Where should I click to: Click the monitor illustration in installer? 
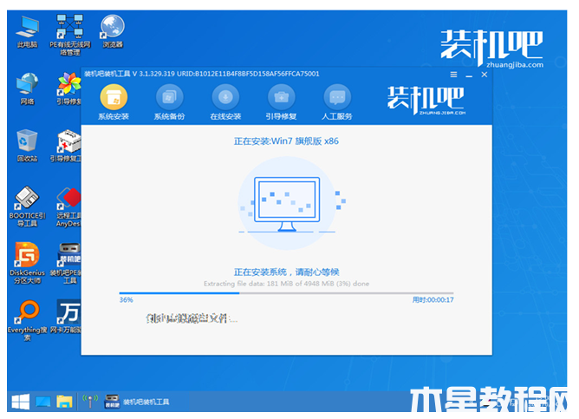[x=287, y=204]
